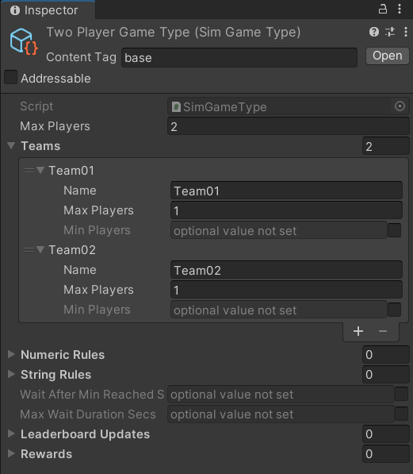Toggle Max Wait Duration Secs checkbox
Viewport: 413px width, 474px height.
pos(402,414)
